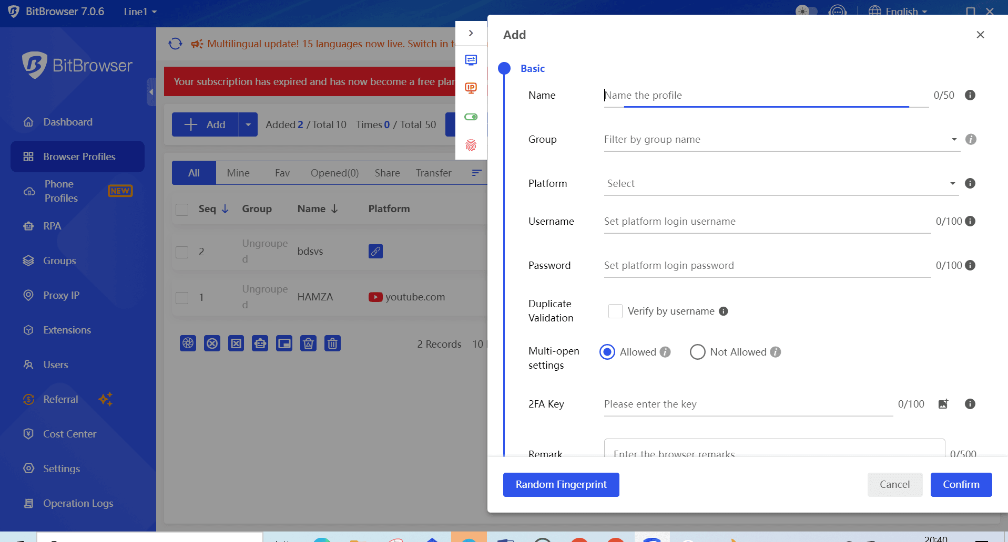This screenshot has height=542, width=1008.
Task: Switch to the Mine tab
Action: coord(238,173)
